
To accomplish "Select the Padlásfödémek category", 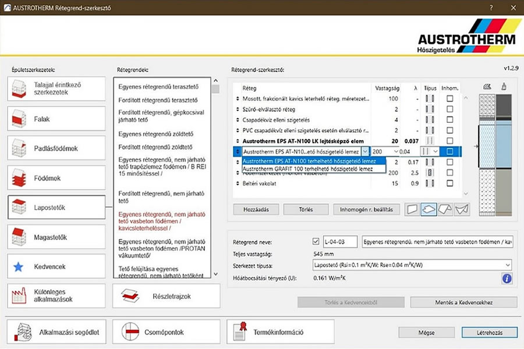I will (56, 148).
